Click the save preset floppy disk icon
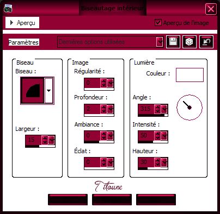 tap(173, 42)
